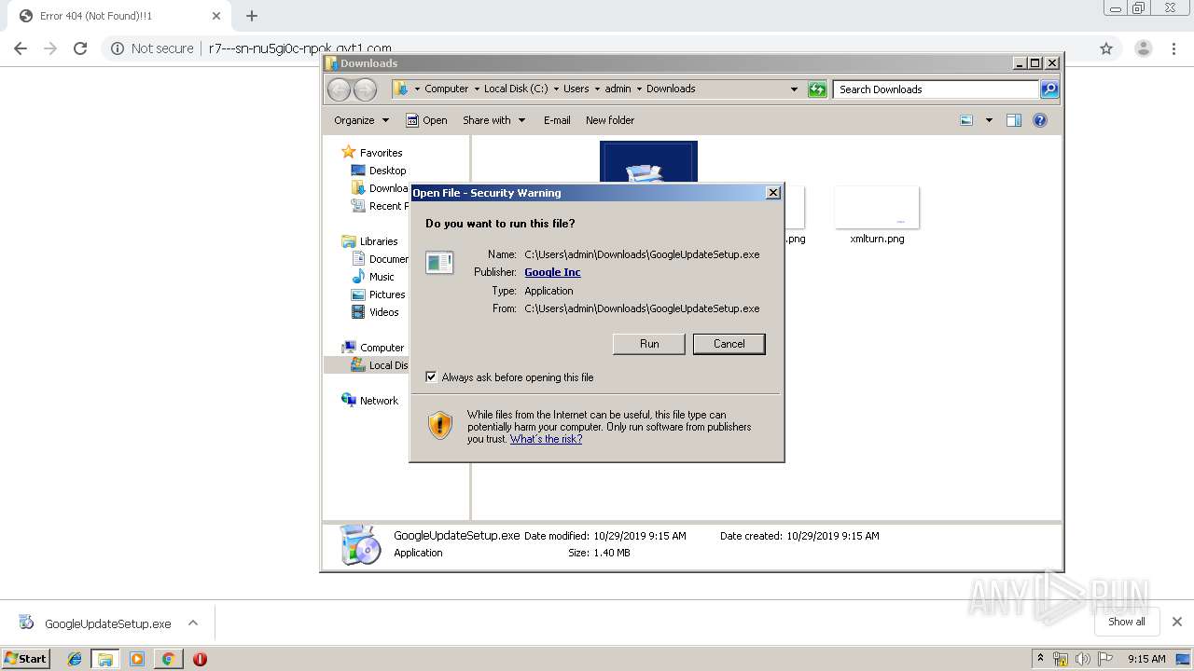This screenshot has height=671, width=1194.
Task: Click Show all downloads
Action: tap(1127, 622)
